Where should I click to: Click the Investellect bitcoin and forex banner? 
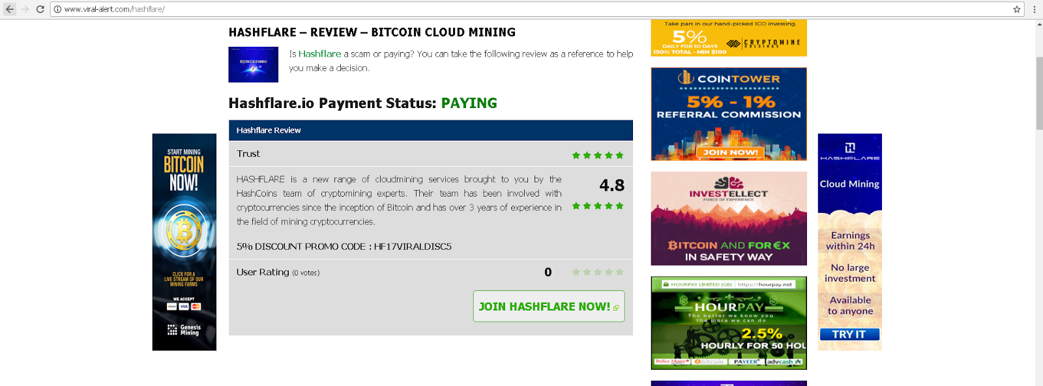click(729, 219)
